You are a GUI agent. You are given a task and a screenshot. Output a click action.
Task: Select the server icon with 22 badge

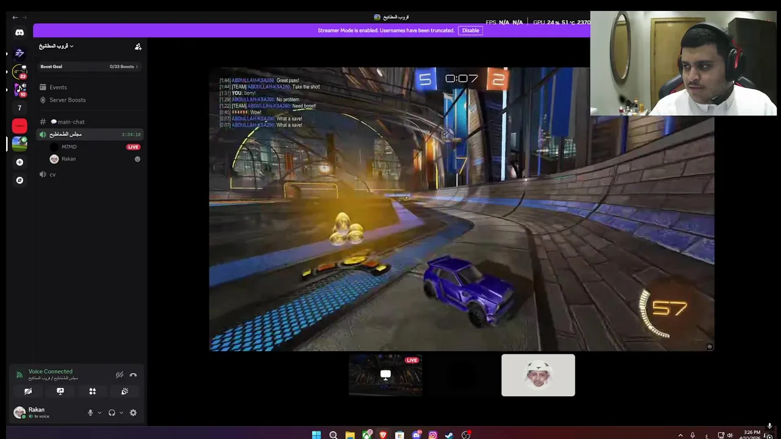(x=20, y=71)
